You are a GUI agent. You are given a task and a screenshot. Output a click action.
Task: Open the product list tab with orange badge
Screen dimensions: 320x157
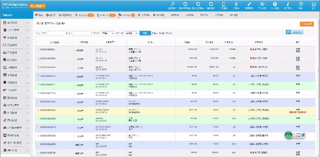[84, 15]
